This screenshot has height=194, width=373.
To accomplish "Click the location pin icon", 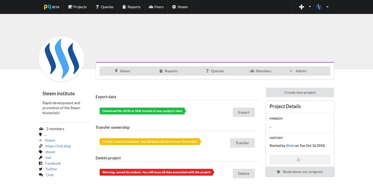I will pyautogui.click(x=40, y=134).
